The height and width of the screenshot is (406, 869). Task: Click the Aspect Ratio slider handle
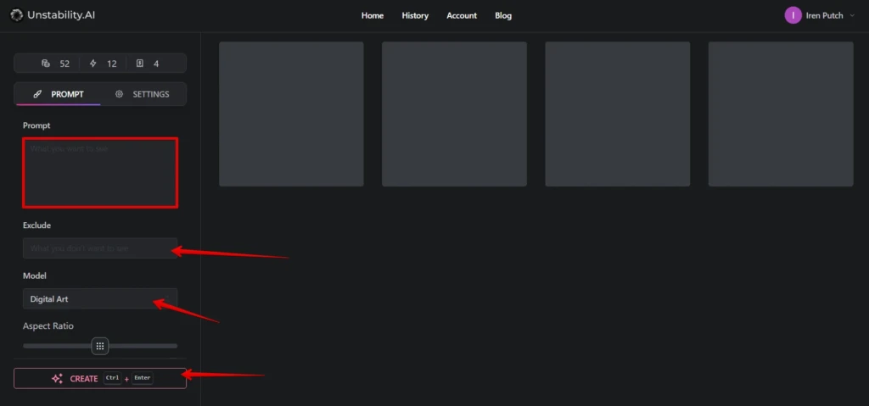(100, 346)
